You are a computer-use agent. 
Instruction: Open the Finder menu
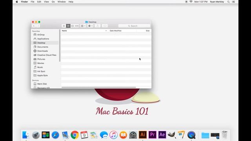(24, 2)
